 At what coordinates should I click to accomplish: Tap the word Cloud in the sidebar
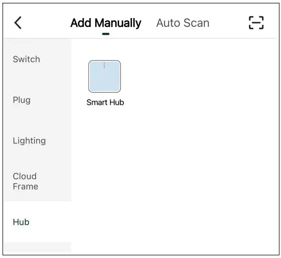(x=24, y=176)
